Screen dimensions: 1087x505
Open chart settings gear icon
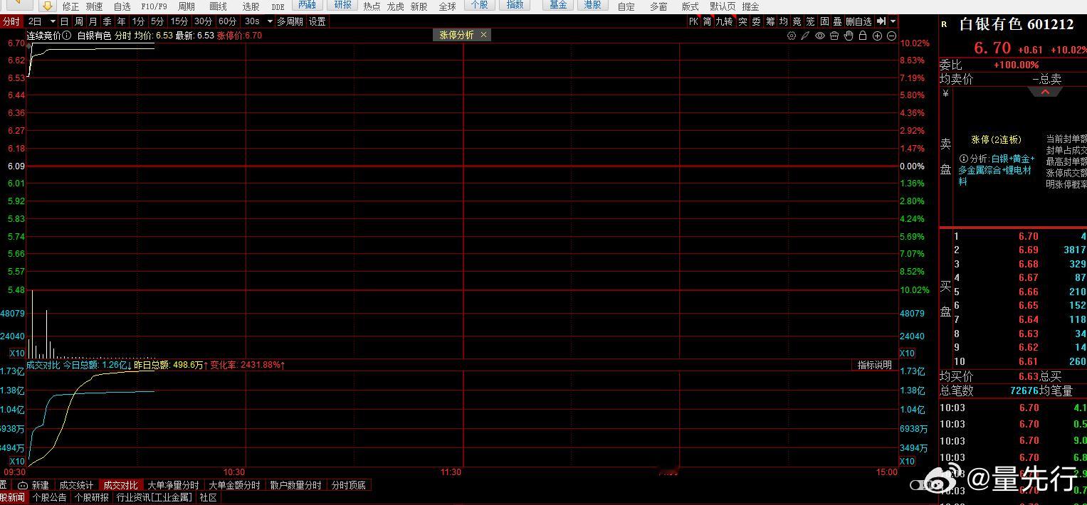click(x=791, y=36)
